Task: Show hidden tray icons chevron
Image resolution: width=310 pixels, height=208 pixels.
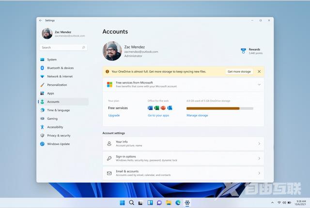Action: click(x=272, y=203)
